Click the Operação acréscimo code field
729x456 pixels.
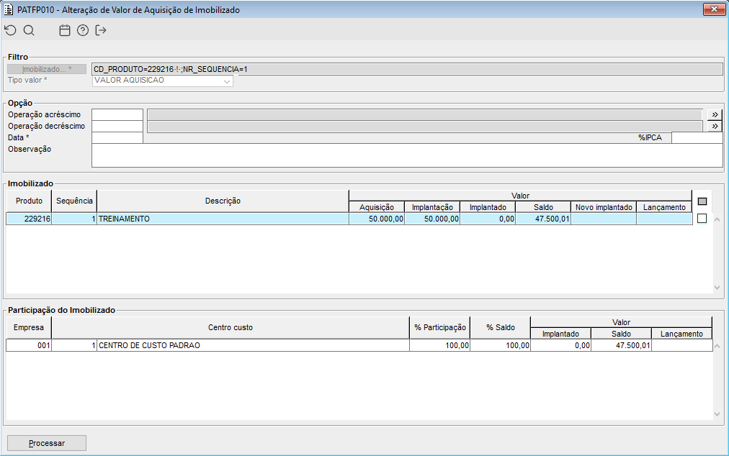tap(117, 114)
